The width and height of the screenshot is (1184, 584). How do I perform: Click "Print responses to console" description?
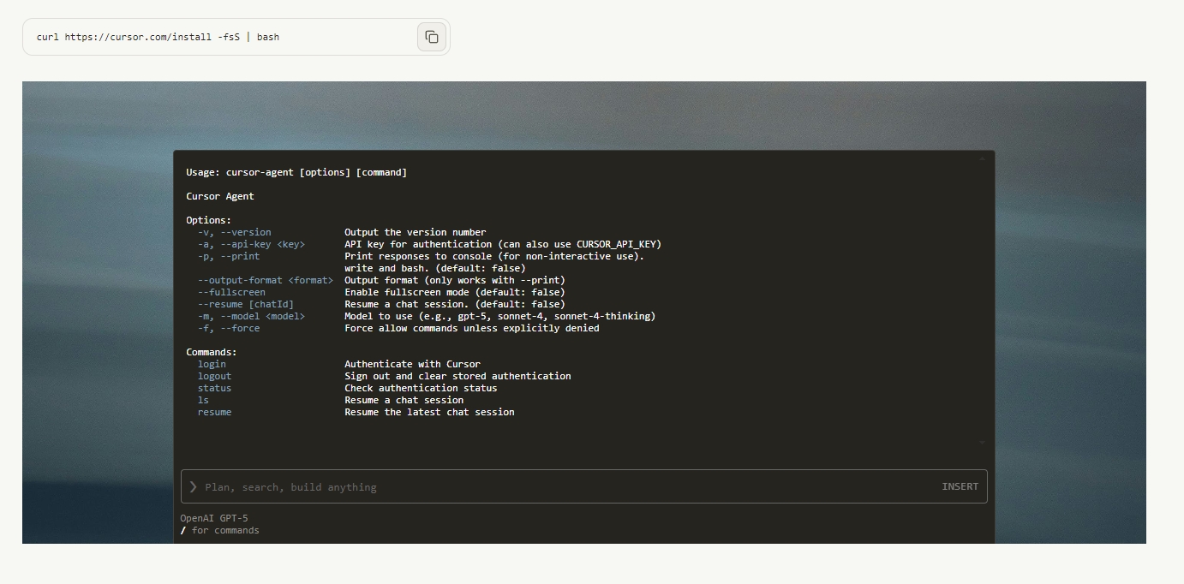click(494, 256)
